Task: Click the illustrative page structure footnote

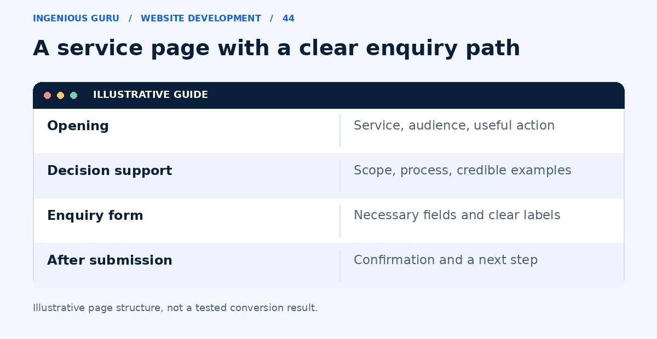Action: point(175,308)
